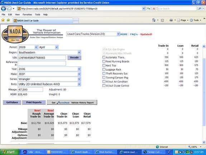Check the Luggage Rack option

coord(104,69)
